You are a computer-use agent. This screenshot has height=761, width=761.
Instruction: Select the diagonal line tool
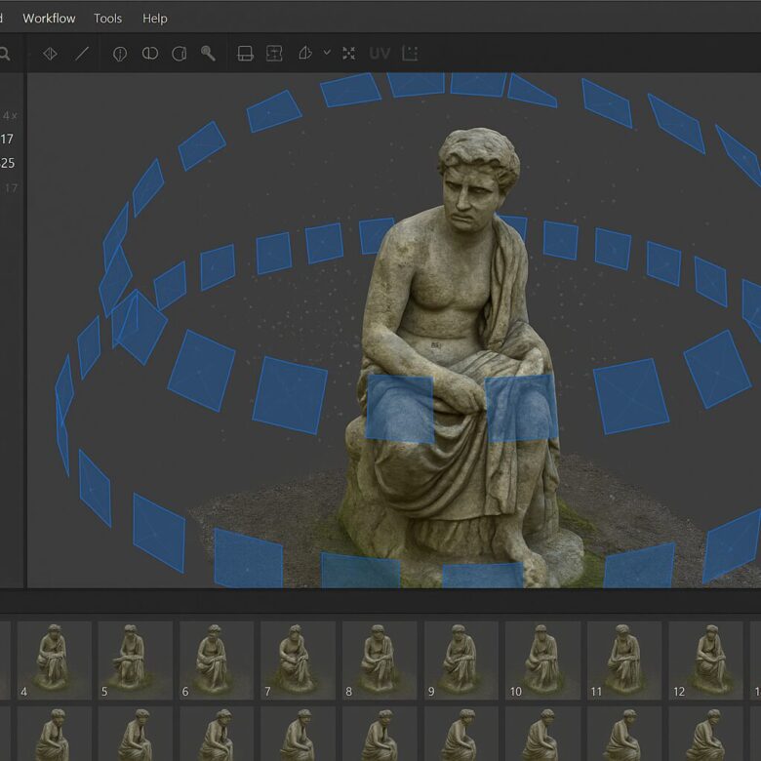click(82, 54)
